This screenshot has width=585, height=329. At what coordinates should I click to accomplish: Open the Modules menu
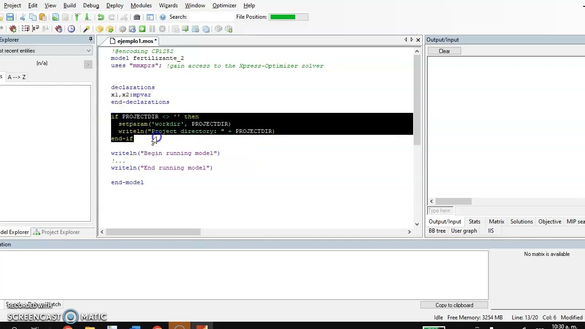point(141,5)
